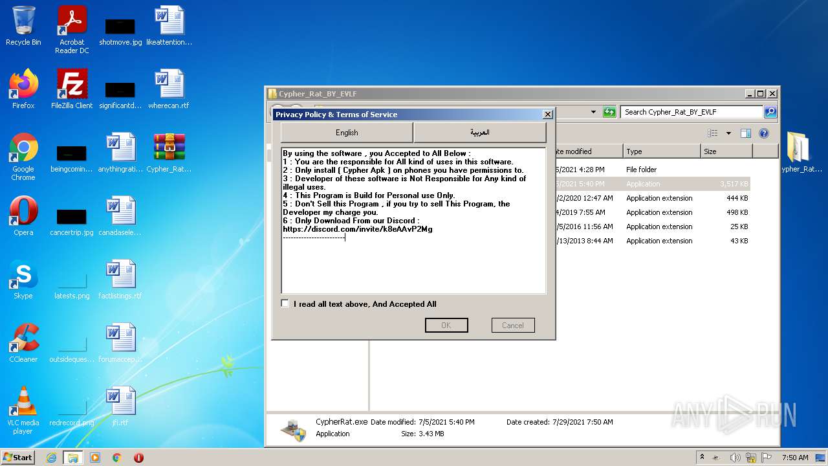
Task: Click the red Opera taskbar icon
Action: click(138, 458)
